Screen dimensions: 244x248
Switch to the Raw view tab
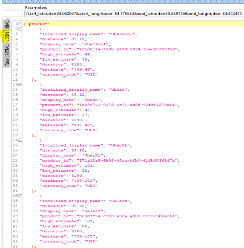(7, 61)
